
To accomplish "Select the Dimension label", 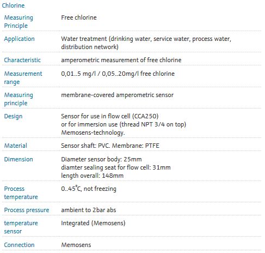I will tap(19, 159).
